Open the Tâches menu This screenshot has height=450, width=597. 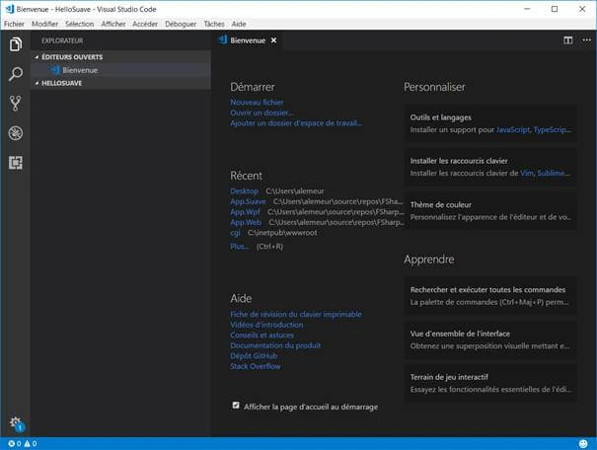coord(214,24)
